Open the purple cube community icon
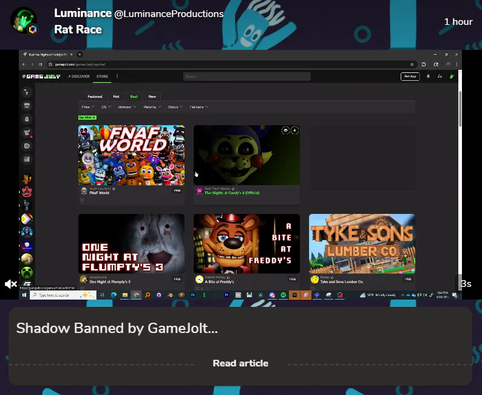This screenshot has height=395, width=482. pos(27,246)
